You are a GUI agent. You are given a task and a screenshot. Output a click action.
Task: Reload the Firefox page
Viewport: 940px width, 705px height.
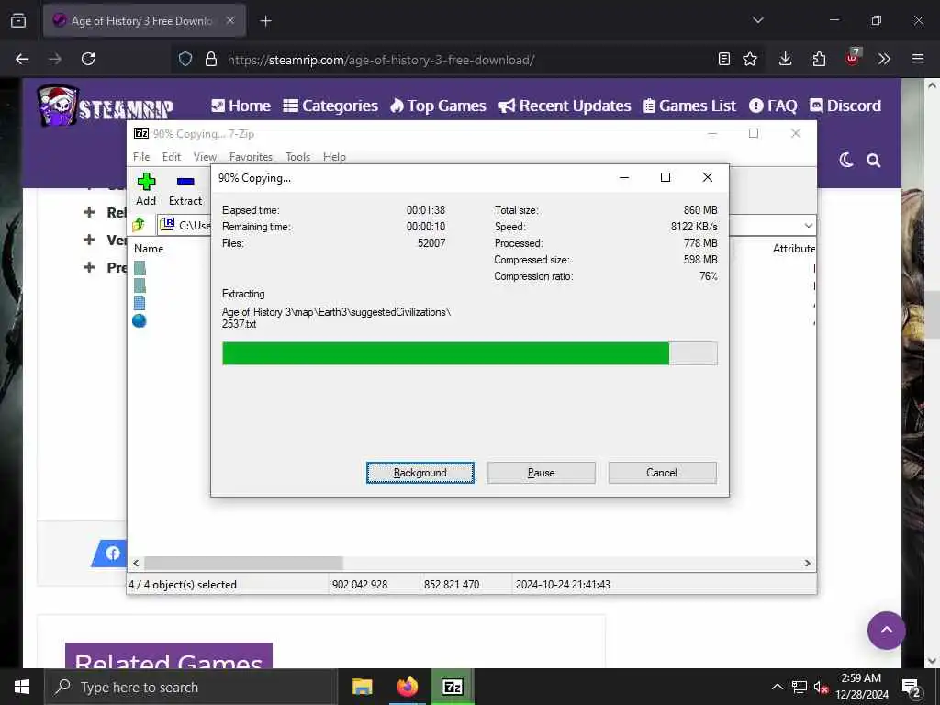point(88,59)
